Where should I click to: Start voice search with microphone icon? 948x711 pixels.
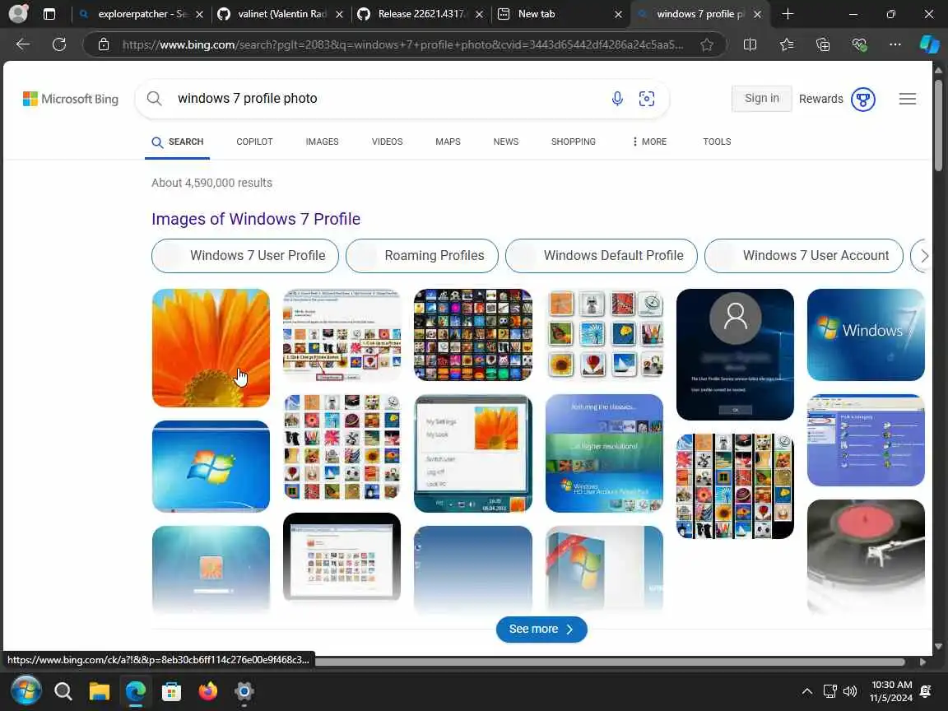pyautogui.click(x=617, y=99)
